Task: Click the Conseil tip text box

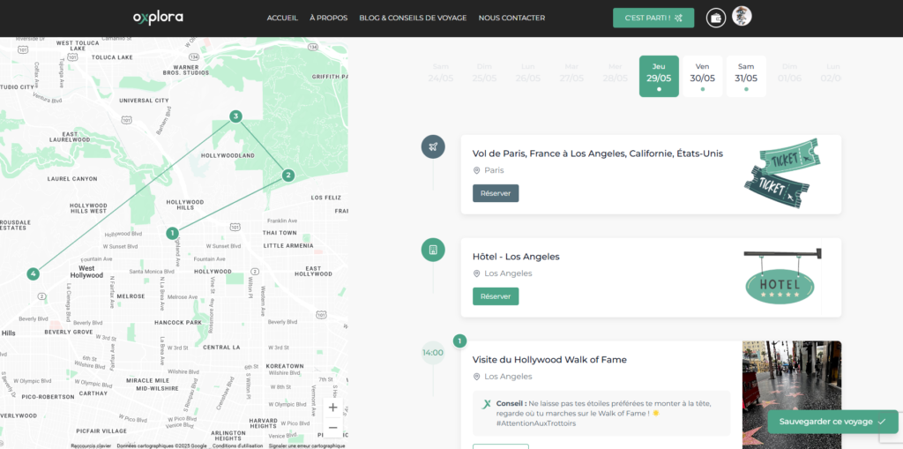Action: (x=601, y=413)
